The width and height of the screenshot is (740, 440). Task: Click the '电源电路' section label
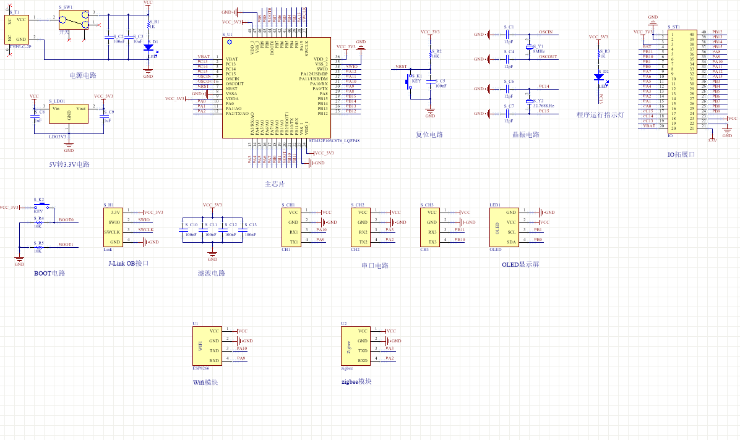(x=83, y=75)
